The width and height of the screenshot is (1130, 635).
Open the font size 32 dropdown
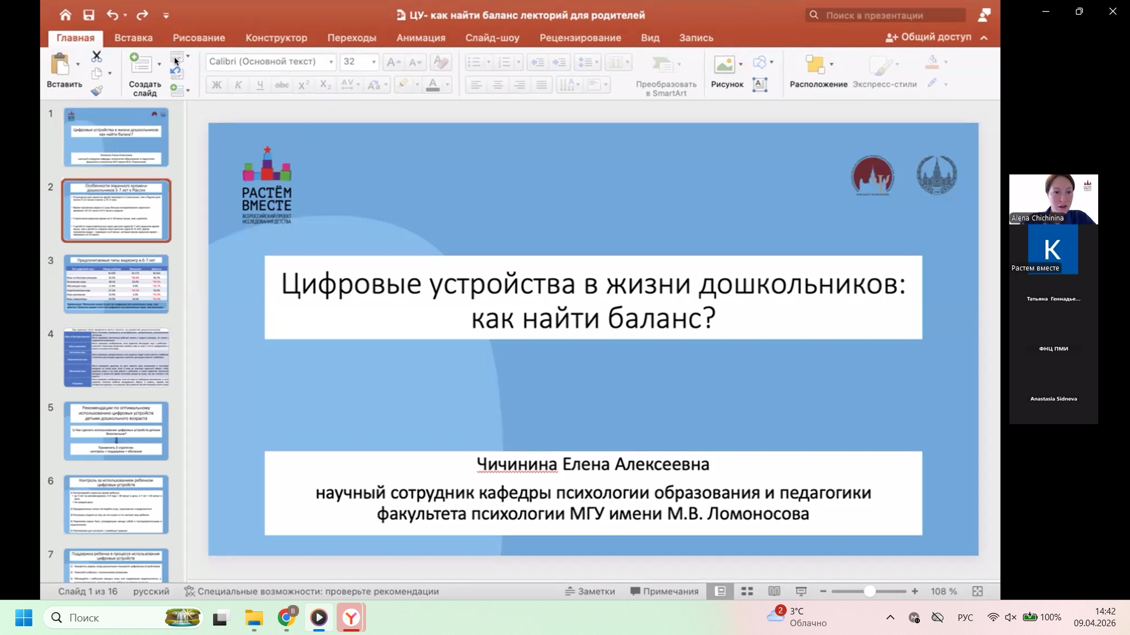(x=374, y=62)
